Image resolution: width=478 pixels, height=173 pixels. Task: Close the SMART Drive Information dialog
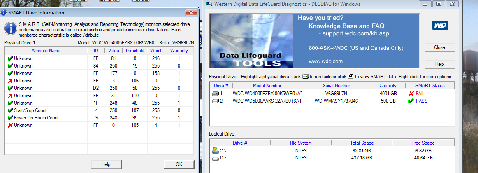pyautogui.click(x=191, y=12)
